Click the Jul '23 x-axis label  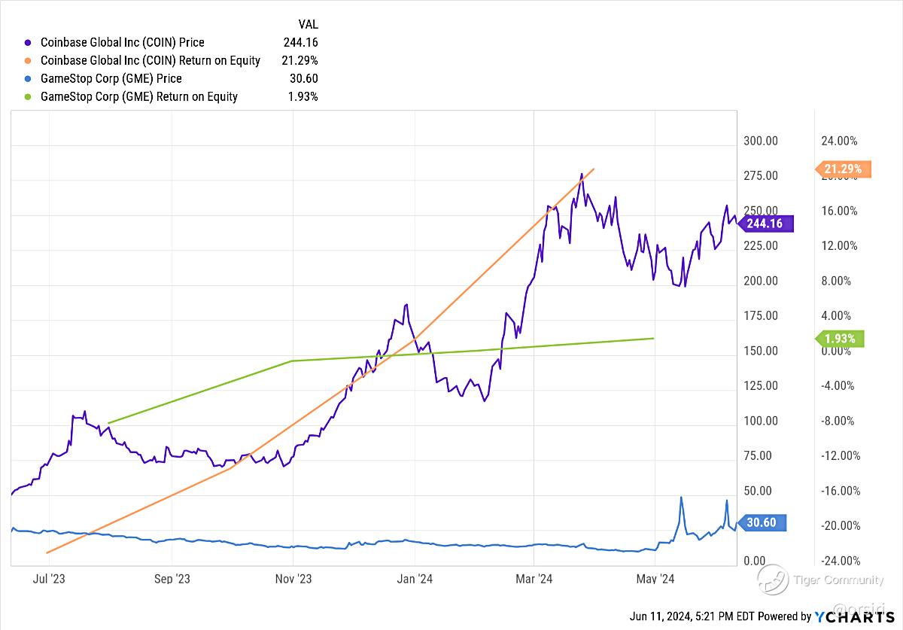coord(49,579)
